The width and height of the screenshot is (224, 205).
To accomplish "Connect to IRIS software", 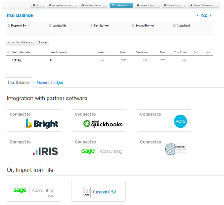I will (34, 148).
